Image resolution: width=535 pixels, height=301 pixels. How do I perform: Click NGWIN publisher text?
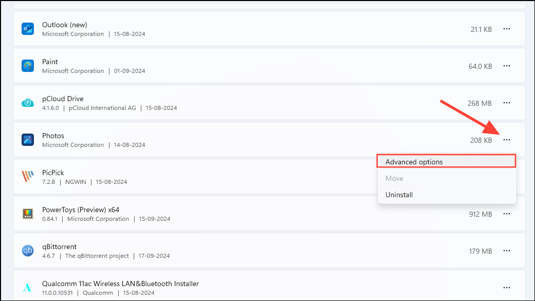click(x=76, y=182)
